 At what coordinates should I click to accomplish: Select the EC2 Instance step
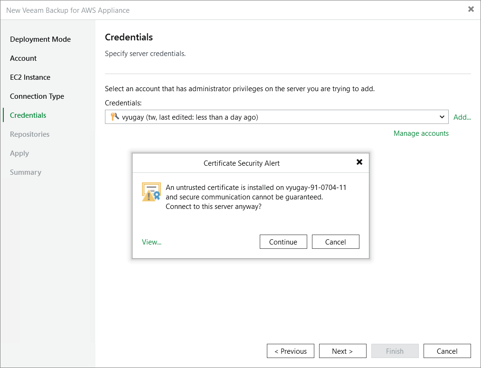[30, 77]
